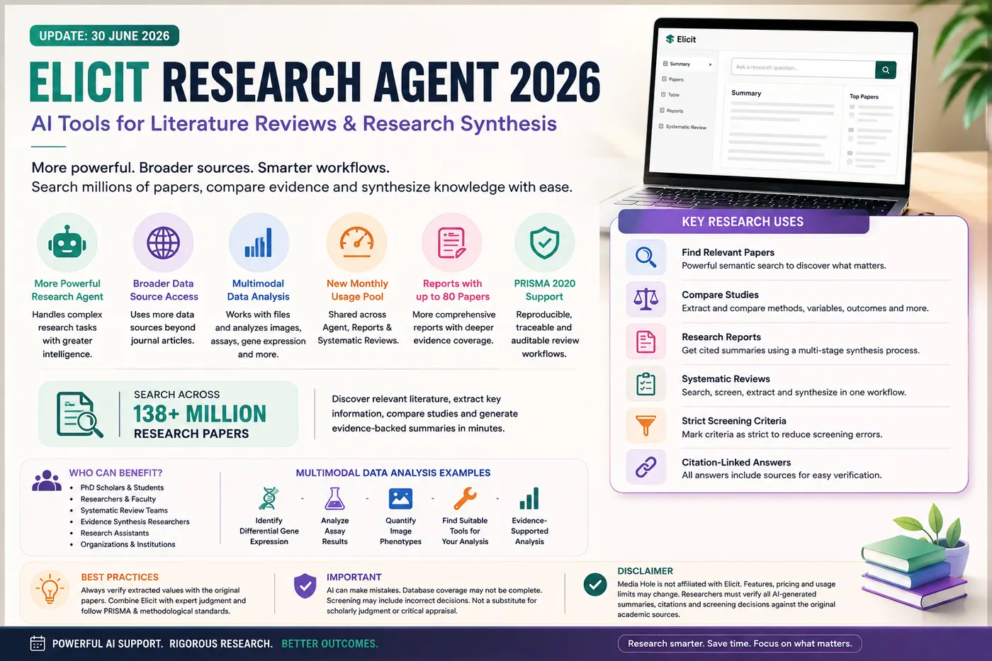Click the 'Research Assistants' list item
Screen dimensions: 992x661
pyautogui.click(x=115, y=533)
